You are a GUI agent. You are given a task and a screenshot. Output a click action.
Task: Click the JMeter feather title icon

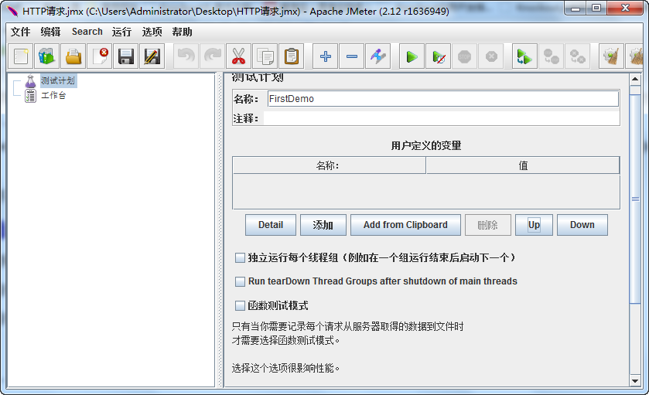pyautogui.click(x=12, y=11)
